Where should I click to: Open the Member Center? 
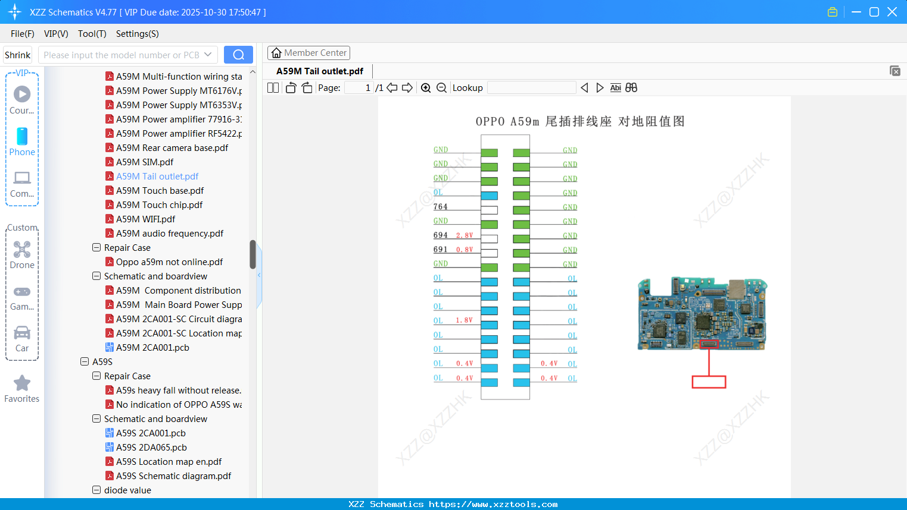(308, 53)
